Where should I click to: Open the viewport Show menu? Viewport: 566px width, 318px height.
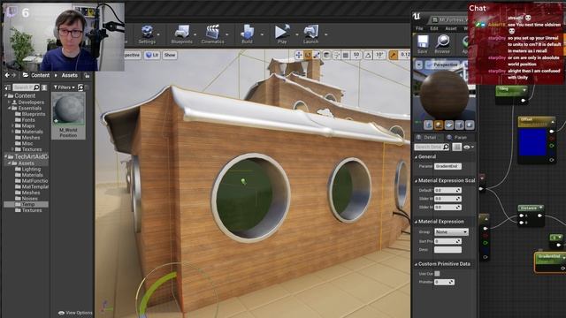tap(169, 55)
